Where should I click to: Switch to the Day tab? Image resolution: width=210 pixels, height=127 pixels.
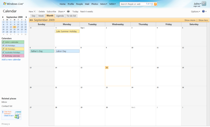pos(34,16)
